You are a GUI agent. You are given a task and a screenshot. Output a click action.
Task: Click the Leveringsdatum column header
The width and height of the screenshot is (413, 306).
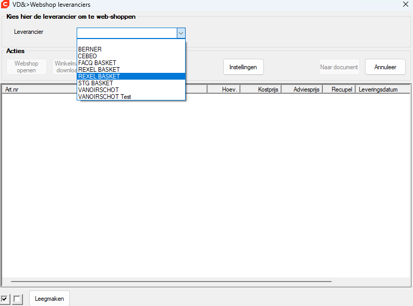pos(383,90)
